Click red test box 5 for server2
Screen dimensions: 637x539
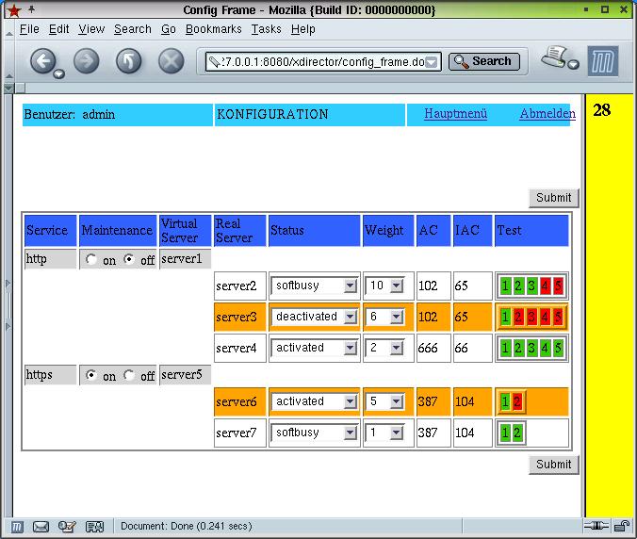pyautogui.click(x=558, y=286)
